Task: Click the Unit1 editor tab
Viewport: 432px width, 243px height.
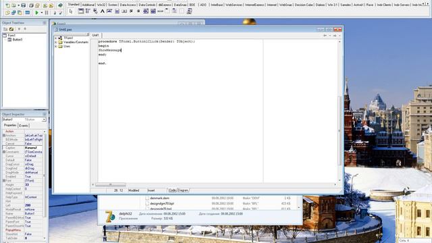Action: (96, 35)
